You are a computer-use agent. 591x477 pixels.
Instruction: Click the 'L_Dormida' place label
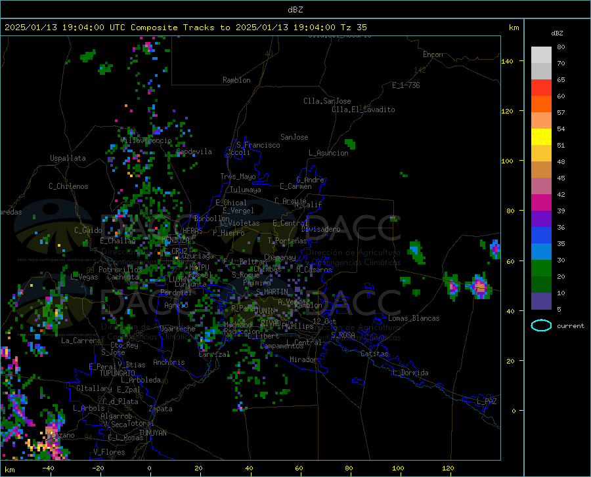410,373
